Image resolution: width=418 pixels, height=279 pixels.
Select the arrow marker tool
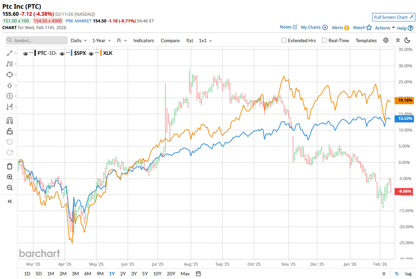coord(9,85)
